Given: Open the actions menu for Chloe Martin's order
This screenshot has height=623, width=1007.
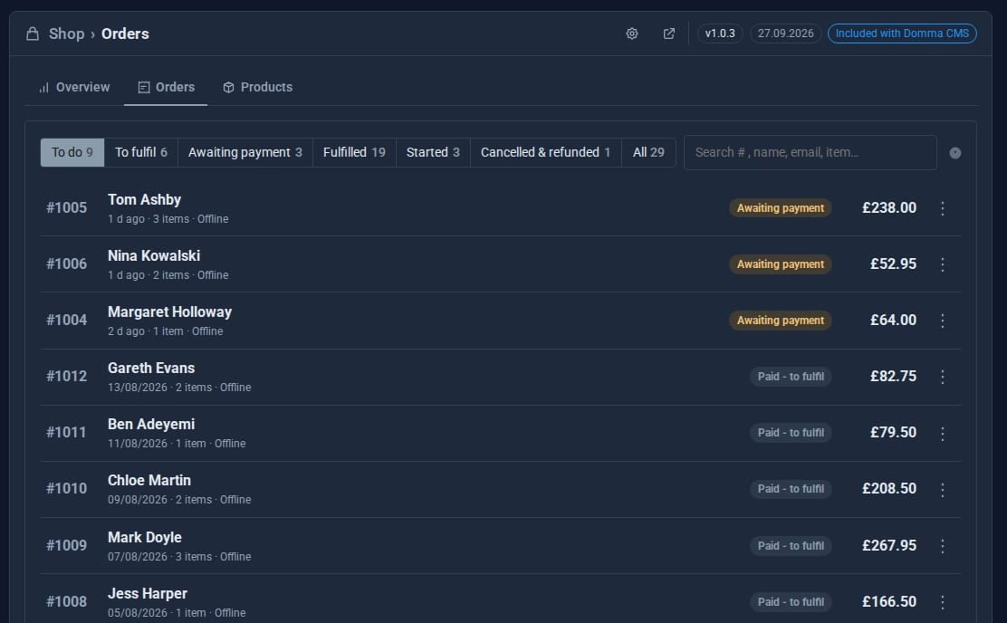Looking at the screenshot, I should coord(942,489).
